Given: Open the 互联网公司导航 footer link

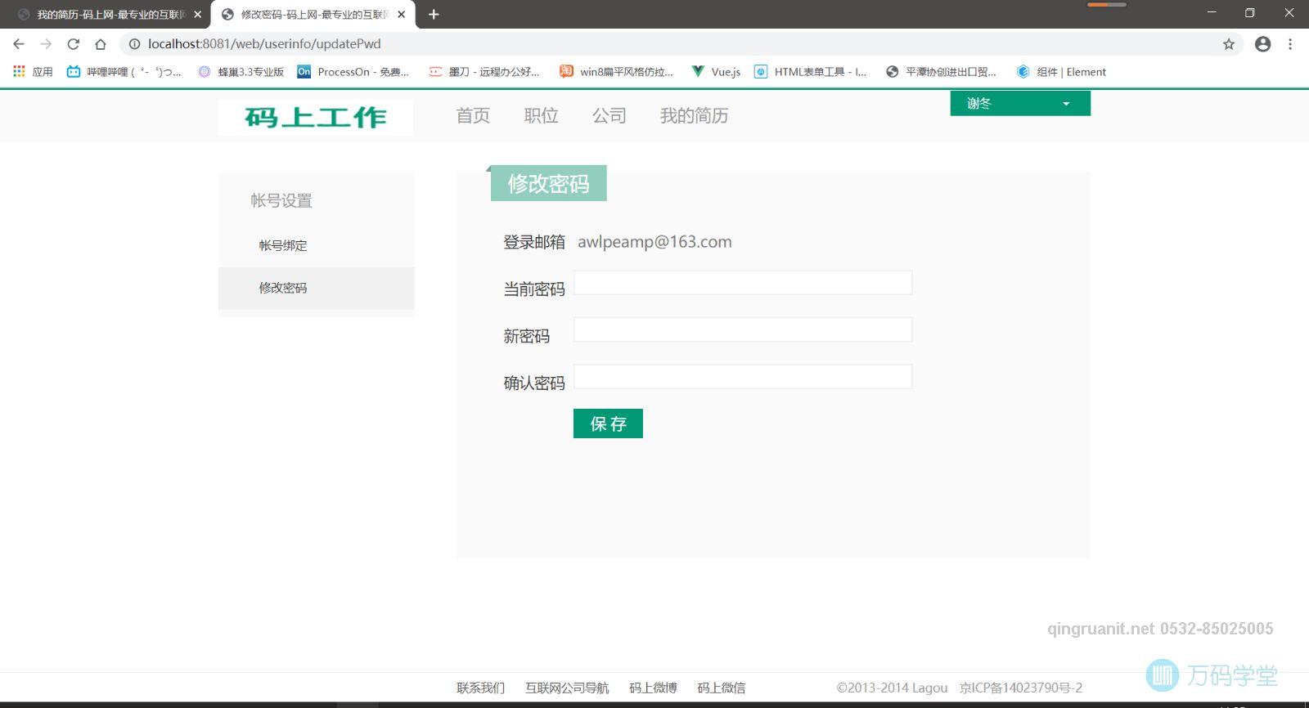Looking at the screenshot, I should point(567,688).
